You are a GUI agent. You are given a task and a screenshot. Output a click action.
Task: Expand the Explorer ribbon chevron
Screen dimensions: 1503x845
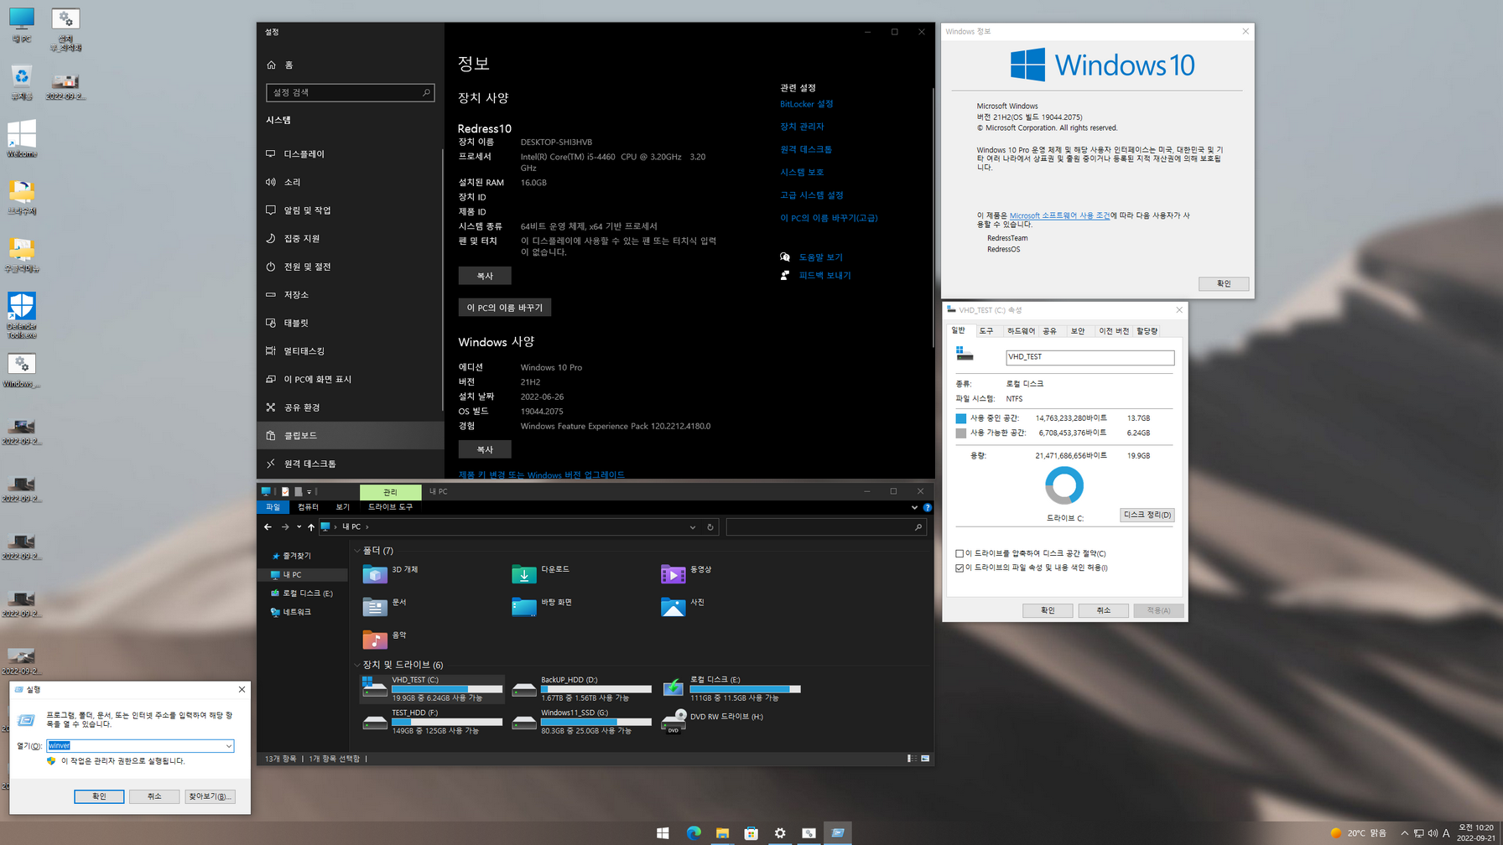914,507
